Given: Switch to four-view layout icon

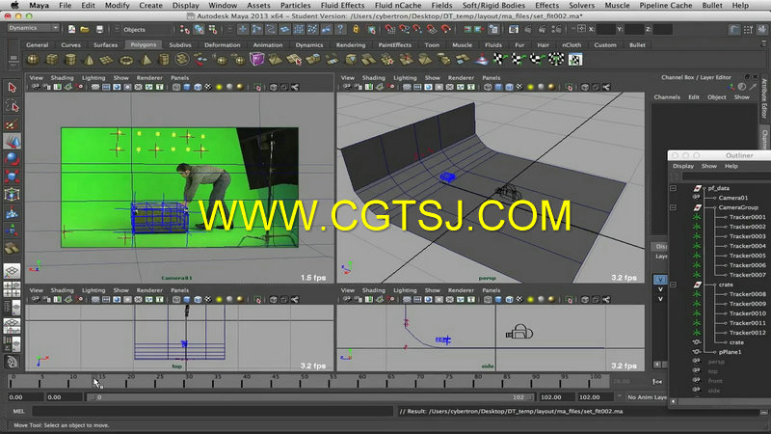Looking at the screenshot, I should pos(12,289).
